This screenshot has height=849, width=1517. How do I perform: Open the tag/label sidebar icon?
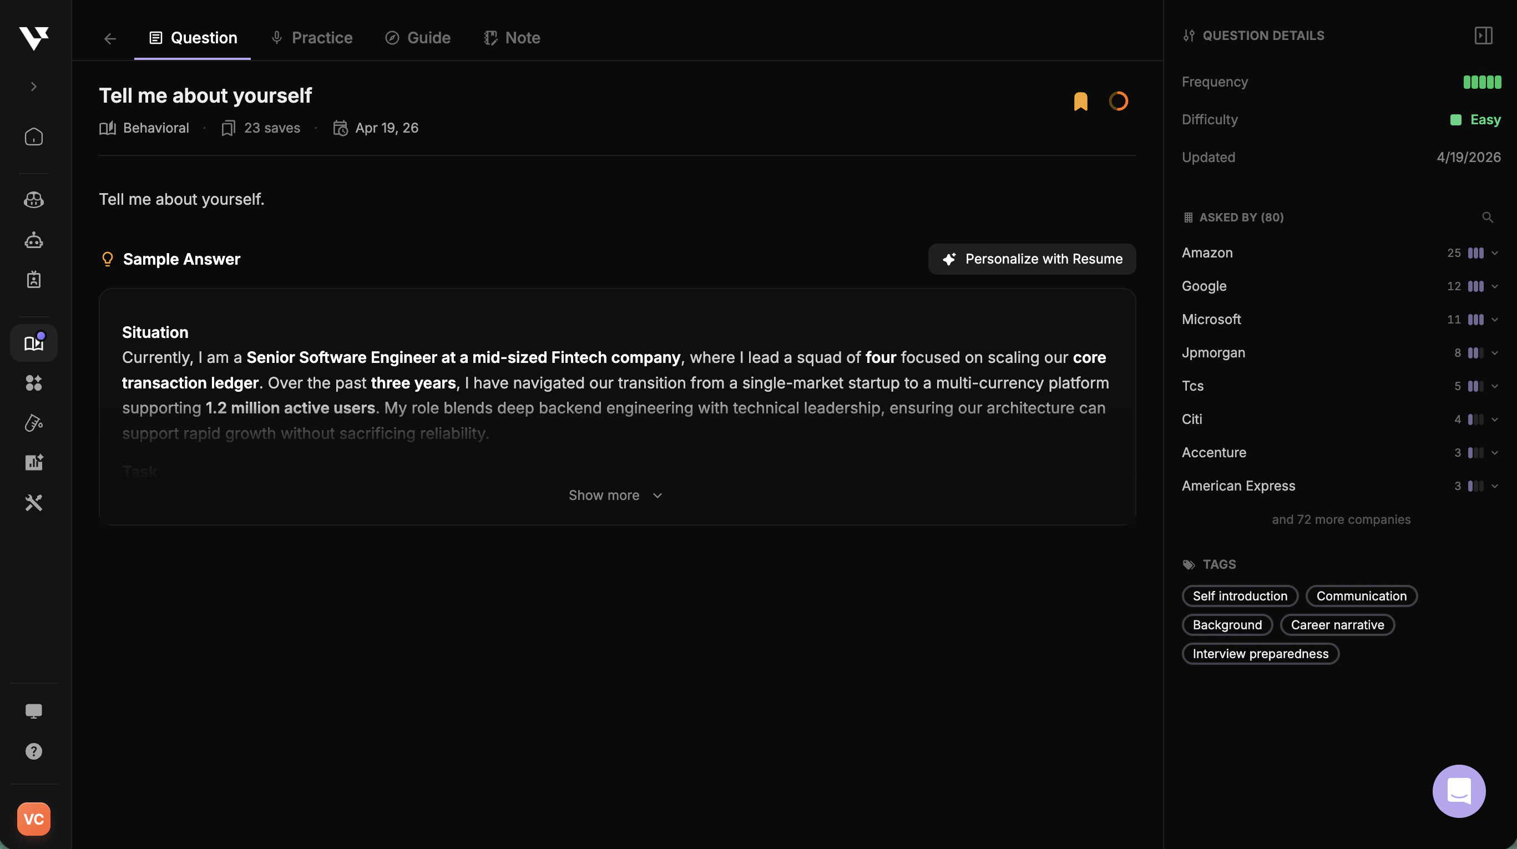pos(33,423)
